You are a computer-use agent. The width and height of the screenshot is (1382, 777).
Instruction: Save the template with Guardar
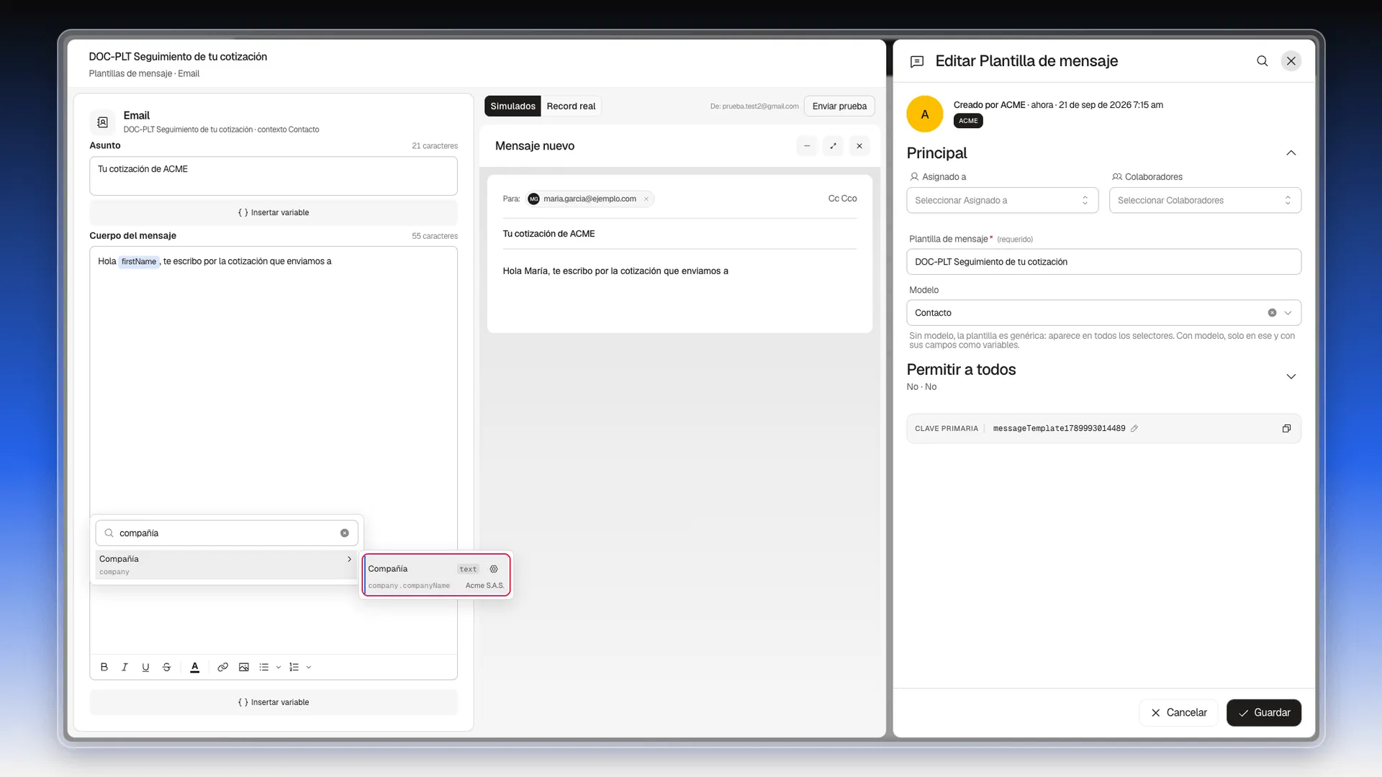pyautogui.click(x=1264, y=713)
